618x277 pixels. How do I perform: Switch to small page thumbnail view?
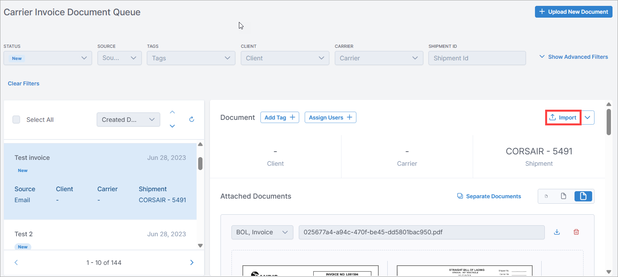pyautogui.click(x=546, y=196)
